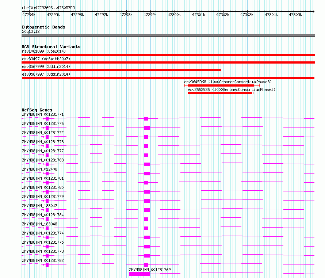This screenshot has width=325, height=278.
Task: Open transcript ZMYND8|NM_001281774 label
Action: [x=43, y=233]
